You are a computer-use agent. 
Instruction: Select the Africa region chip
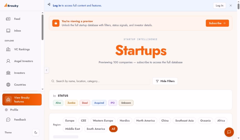221,120
